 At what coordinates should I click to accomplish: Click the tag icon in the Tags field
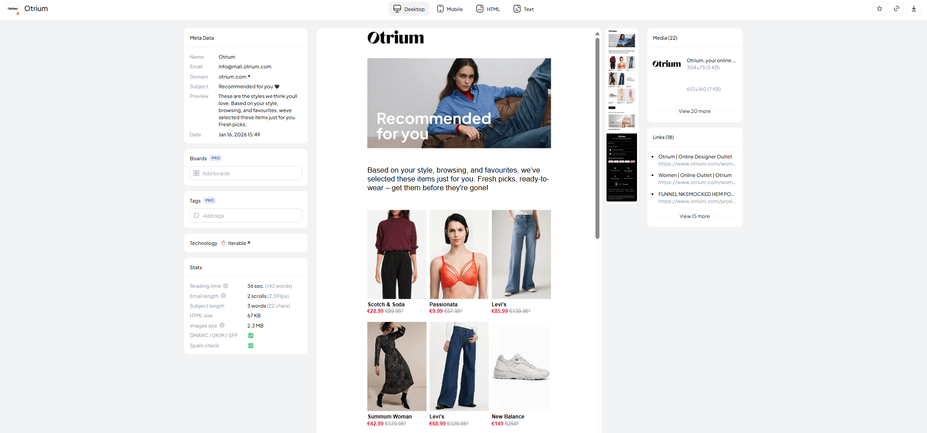(196, 215)
